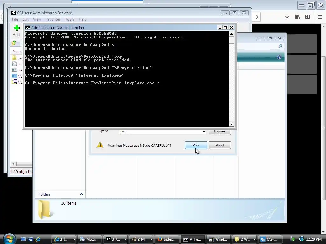Open the '2 W...' taskbar group dropdown arrow

tap(254, 239)
